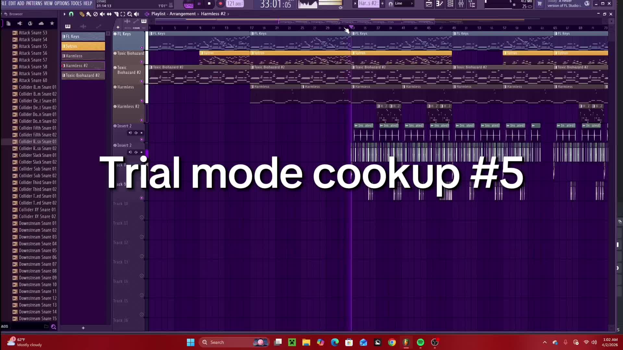Open the TOOLS menu
Image resolution: width=623 pixels, height=350 pixels.
click(76, 3)
